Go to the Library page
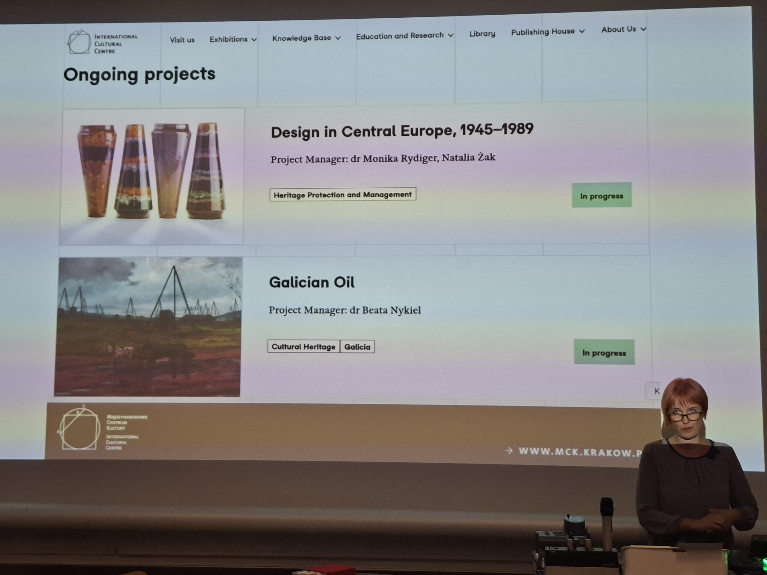This screenshot has height=575, width=767. pos(482,34)
